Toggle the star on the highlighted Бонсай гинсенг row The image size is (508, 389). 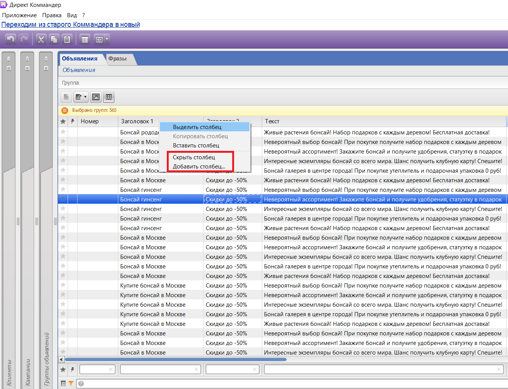pos(63,199)
